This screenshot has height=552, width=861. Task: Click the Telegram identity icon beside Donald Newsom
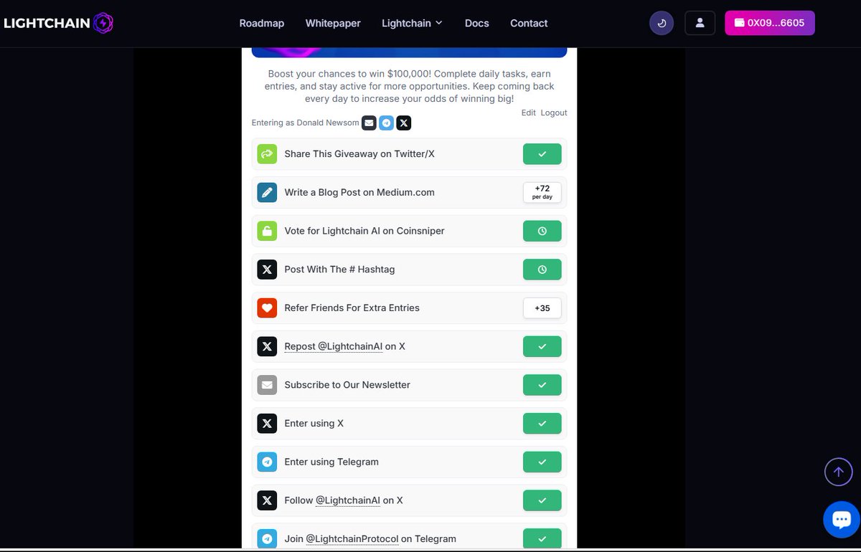pyautogui.click(x=387, y=123)
